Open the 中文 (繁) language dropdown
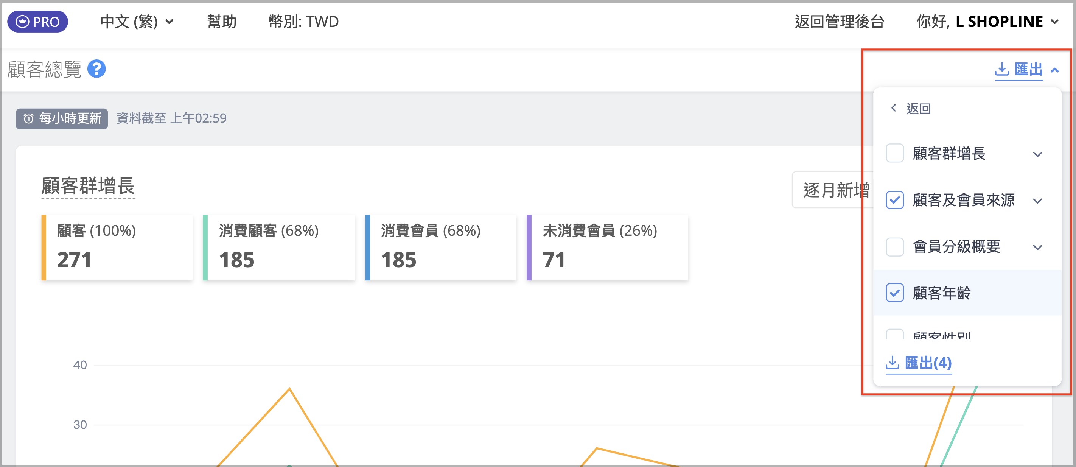This screenshot has width=1076, height=467. point(137,22)
